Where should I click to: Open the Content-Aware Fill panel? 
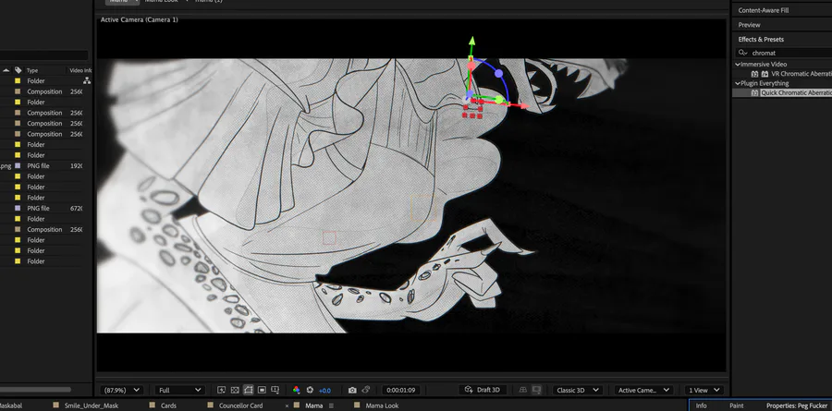point(763,10)
